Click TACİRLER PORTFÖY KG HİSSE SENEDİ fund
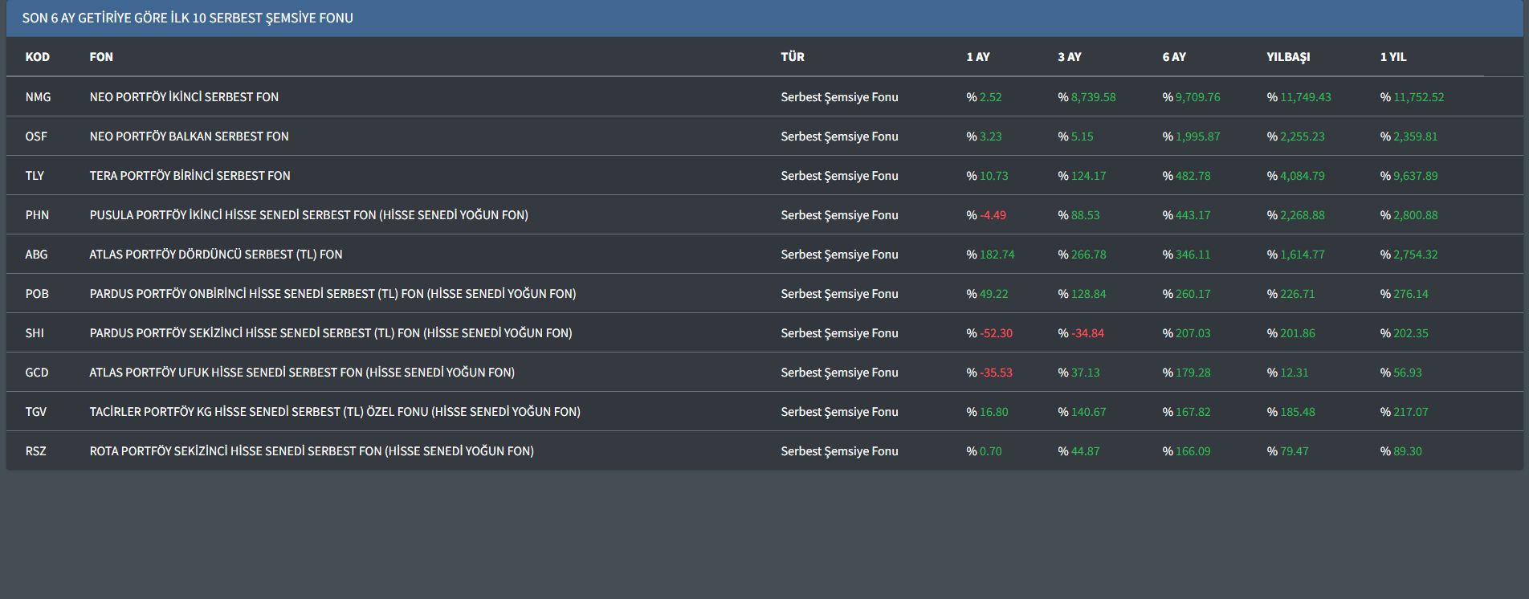The image size is (1529, 599). pyautogui.click(x=334, y=412)
